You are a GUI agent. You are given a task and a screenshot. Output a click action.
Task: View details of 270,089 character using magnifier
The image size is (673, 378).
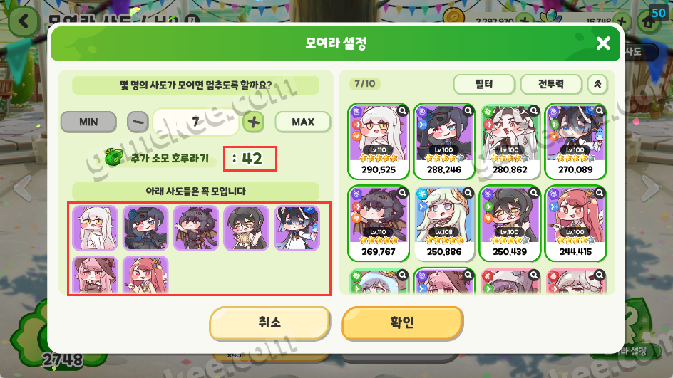[599, 111]
